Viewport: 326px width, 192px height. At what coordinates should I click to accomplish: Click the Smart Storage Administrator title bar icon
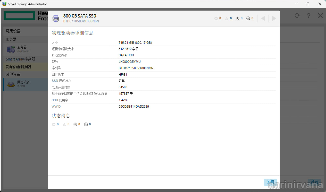coord(4,4)
